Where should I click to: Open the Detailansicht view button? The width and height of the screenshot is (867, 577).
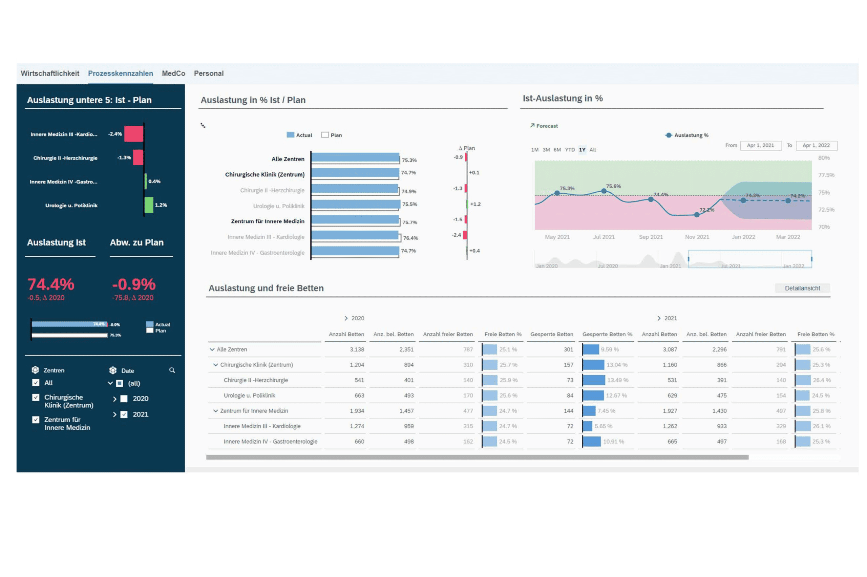tap(802, 288)
